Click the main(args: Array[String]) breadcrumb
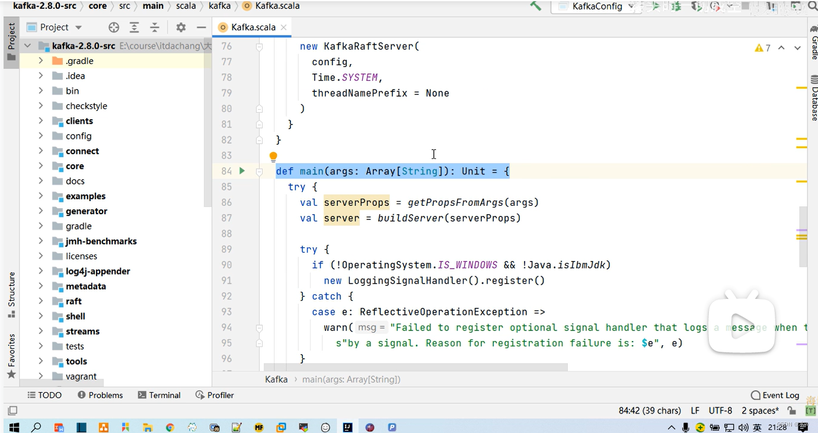Image resolution: width=818 pixels, height=433 pixels. coord(352,379)
